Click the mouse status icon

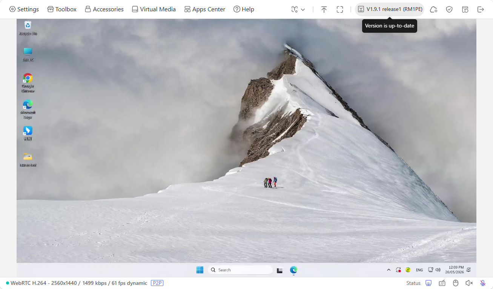pyautogui.click(x=456, y=283)
